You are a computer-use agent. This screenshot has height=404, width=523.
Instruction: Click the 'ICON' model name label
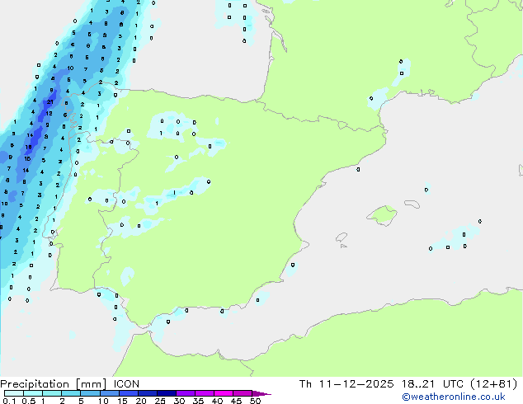point(126,384)
